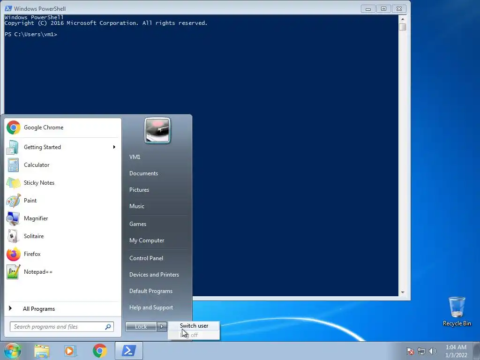This screenshot has width=480, height=360.
Task: Open the shutdown options arrow next to Lock
Action: [x=162, y=327]
